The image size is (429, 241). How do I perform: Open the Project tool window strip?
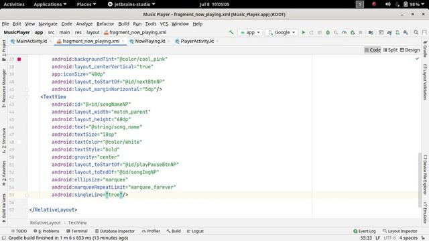point(4,50)
